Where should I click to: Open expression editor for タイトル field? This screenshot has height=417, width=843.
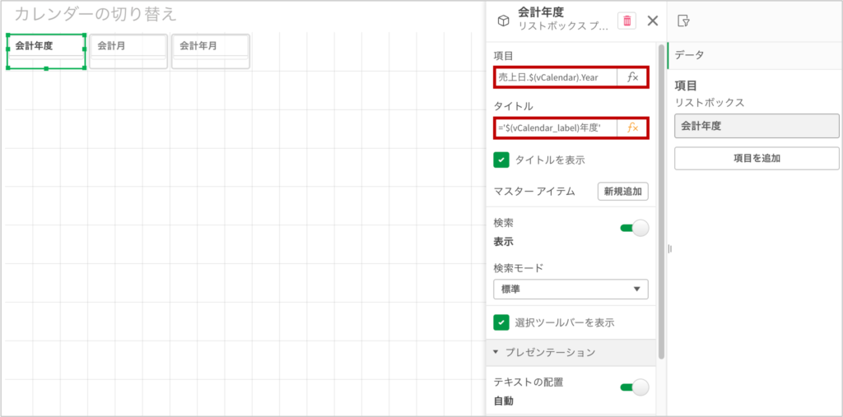632,127
